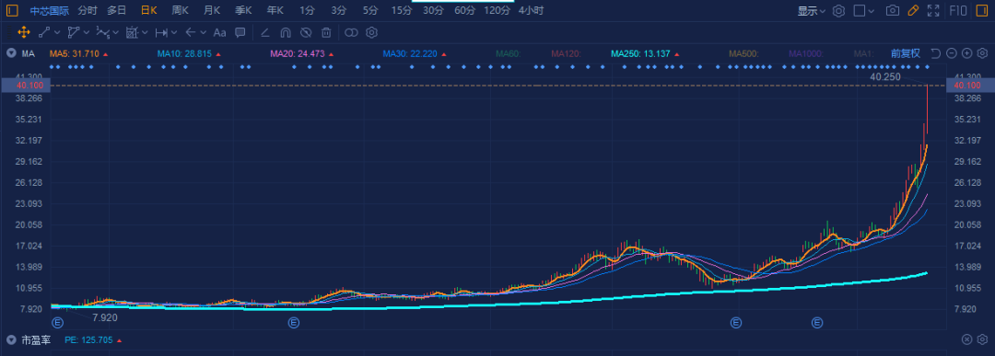The width and height of the screenshot is (995, 356).
Task: Zoom in chart with plus circle
Action: point(967,53)
